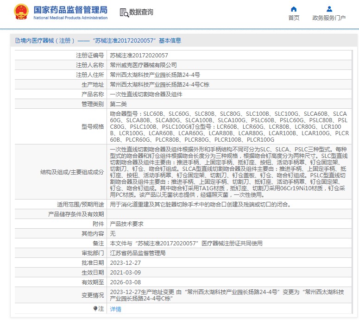Click 结构及组成/主要组成成分 label
Viewport: 359px width, 325px height.
72,172
